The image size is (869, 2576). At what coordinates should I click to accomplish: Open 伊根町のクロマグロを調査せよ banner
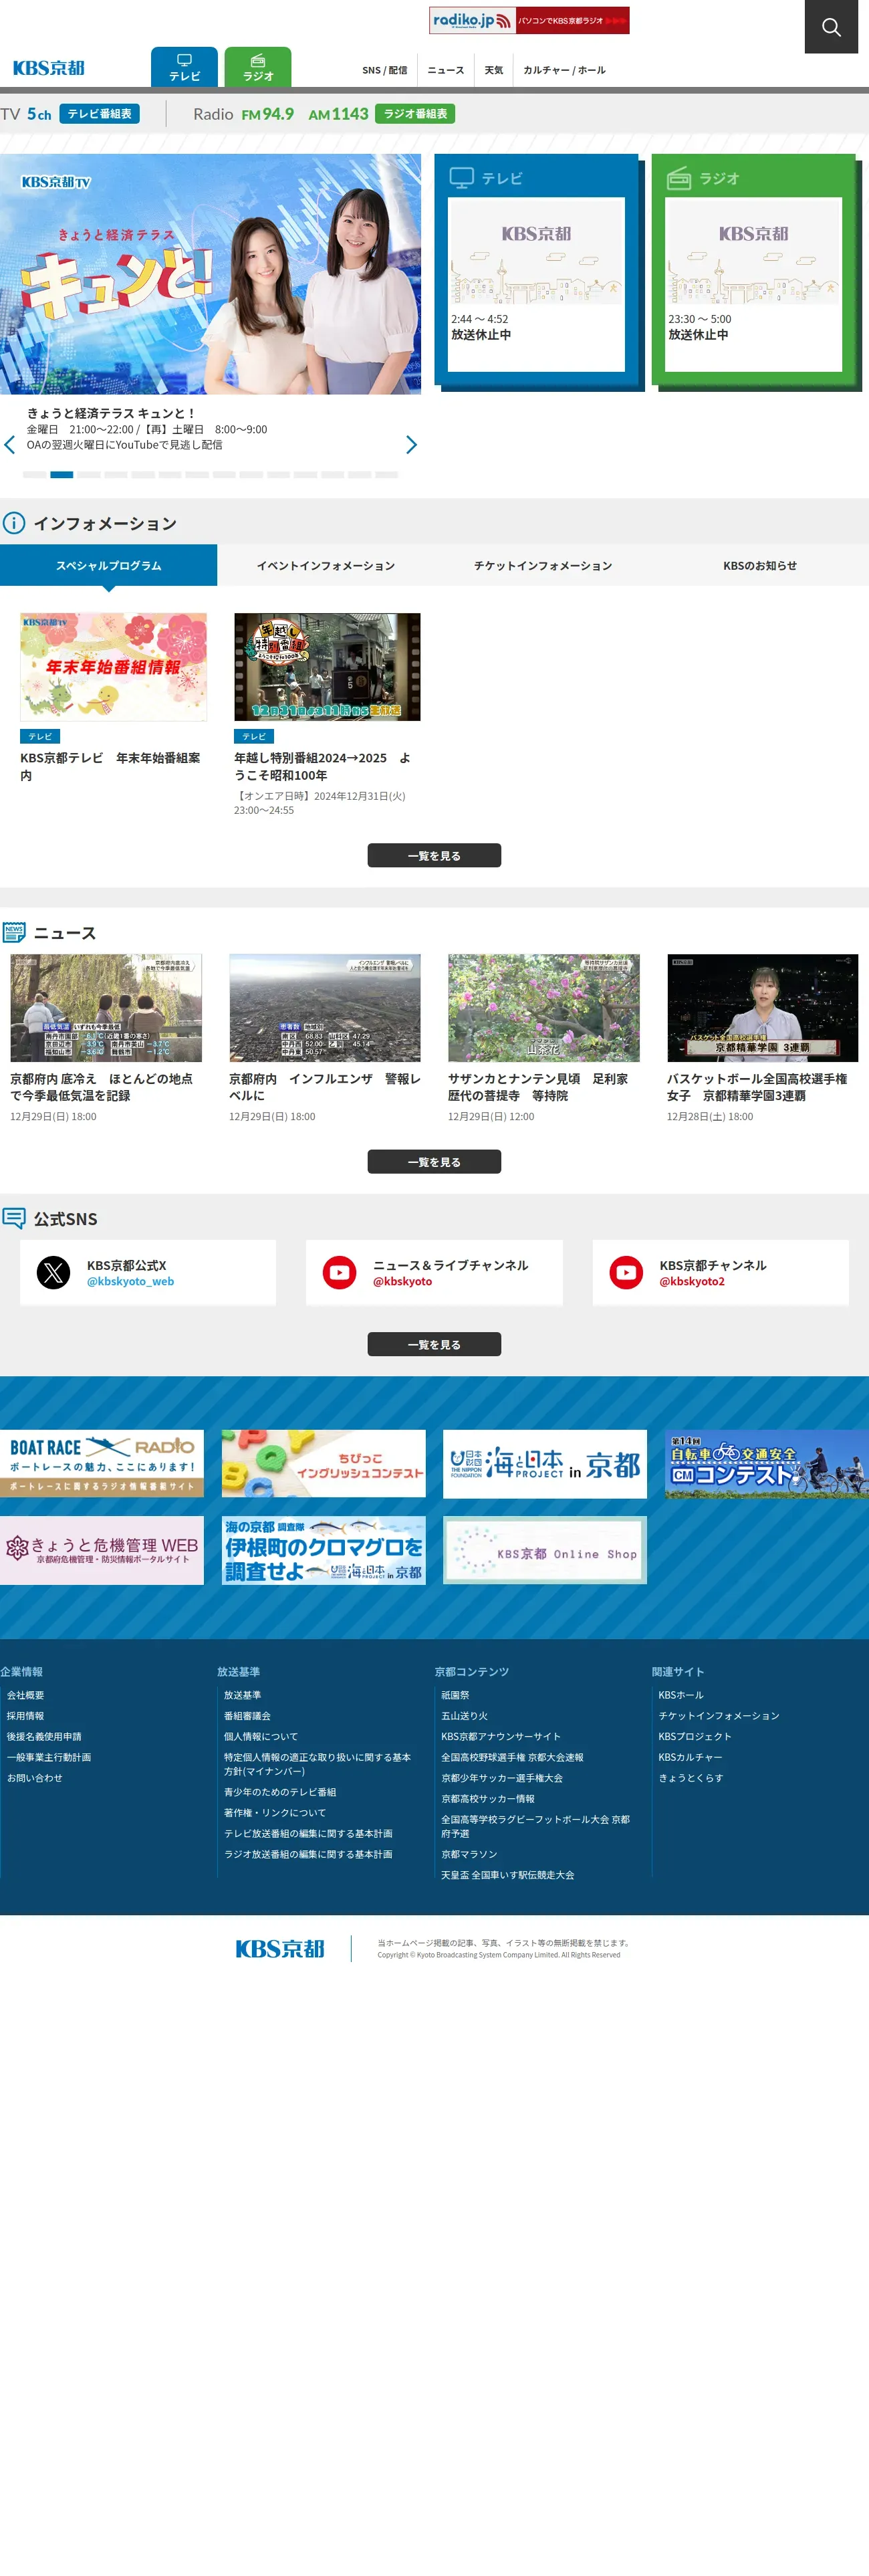323,1551
